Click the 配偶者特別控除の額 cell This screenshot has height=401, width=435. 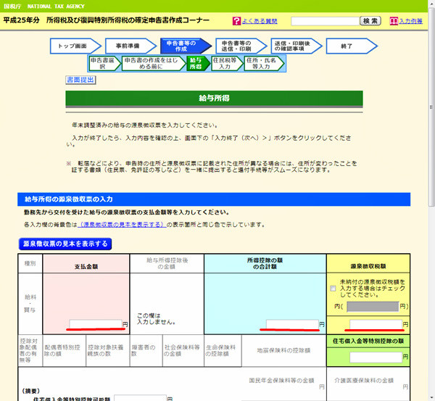pos(64,350)
